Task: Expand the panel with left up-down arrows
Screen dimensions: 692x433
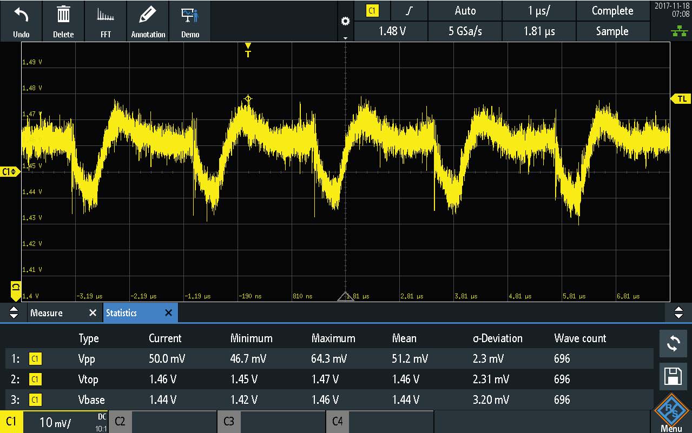Action: pyautogui.click(x=14, y=313)
